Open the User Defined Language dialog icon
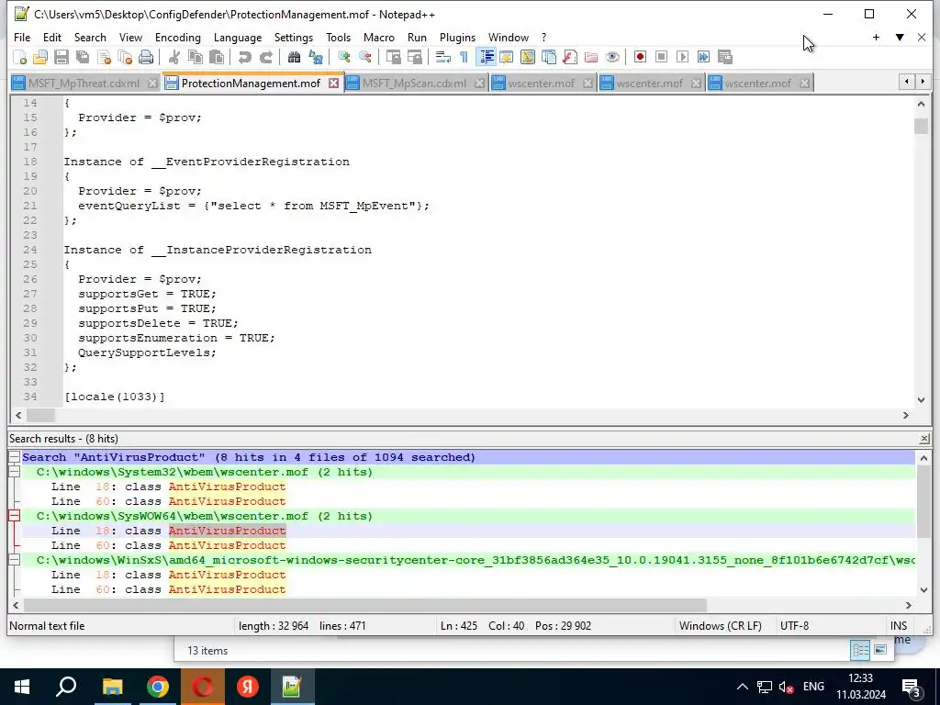 coord(507,57)
